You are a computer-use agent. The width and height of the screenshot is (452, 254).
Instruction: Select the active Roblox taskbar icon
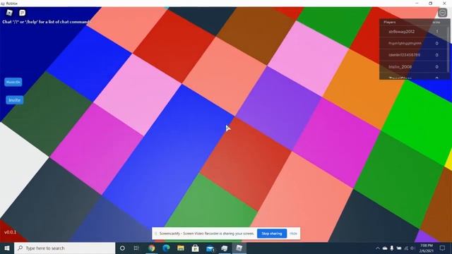(239, 248)
